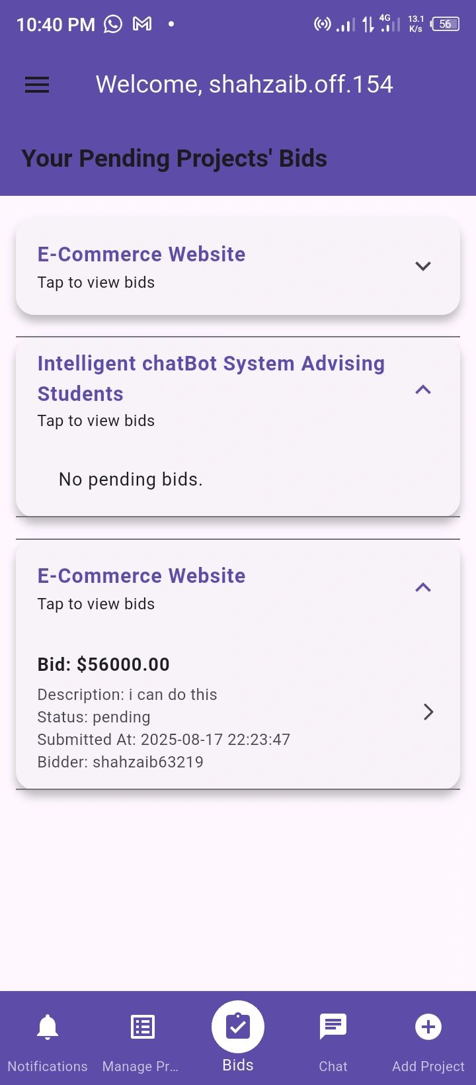Select the Bids clipboard icon
Screen dimensions: 476x1085
pyautogui.click(x=238, y=1027)
